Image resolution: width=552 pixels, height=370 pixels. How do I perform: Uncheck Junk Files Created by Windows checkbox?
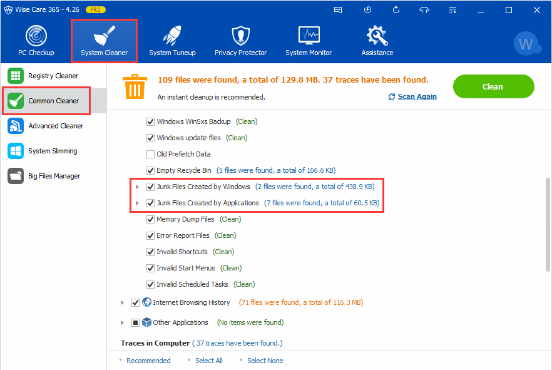(x=150, y=187)
